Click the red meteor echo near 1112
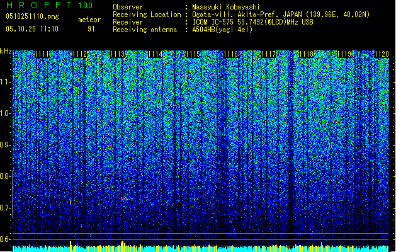This screenshot has height=252, width=396. (71, 202)
